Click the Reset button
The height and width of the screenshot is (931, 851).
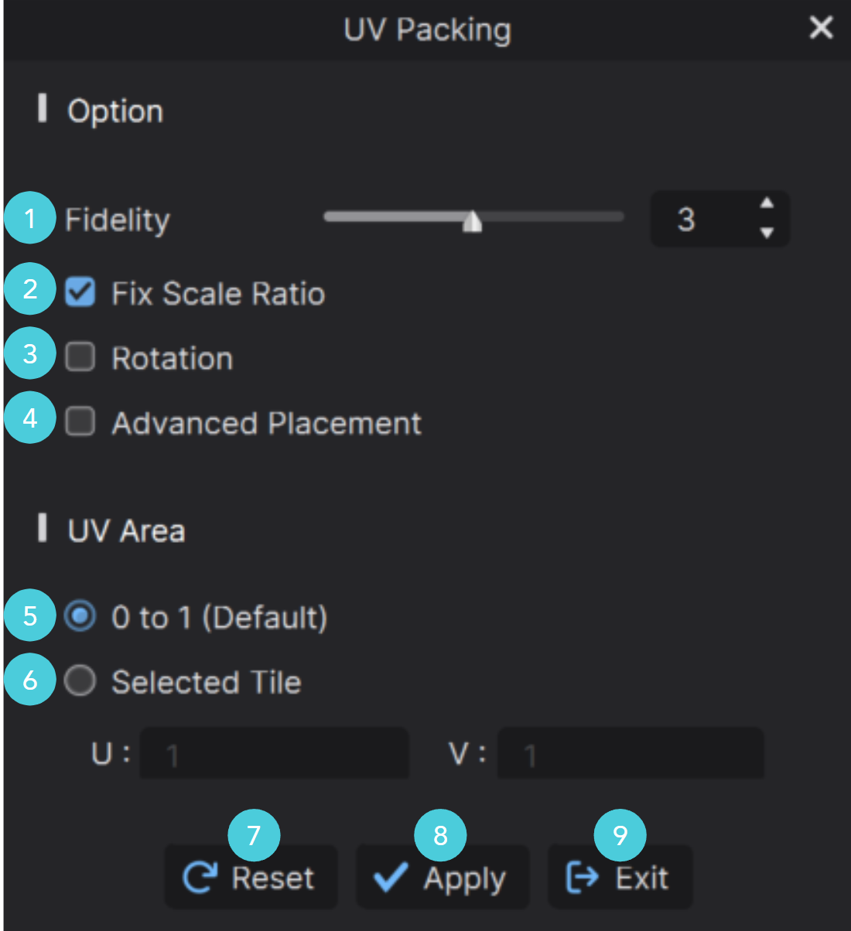pyautogui.click(x=251, y=877)
